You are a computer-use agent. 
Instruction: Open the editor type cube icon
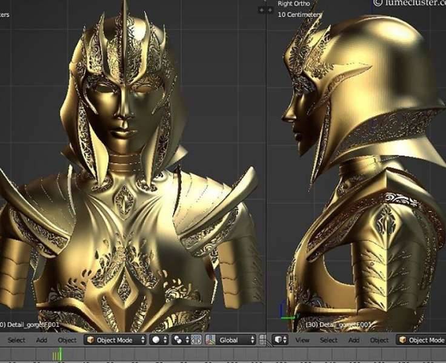pyautogui.click(x=281, y=340)
